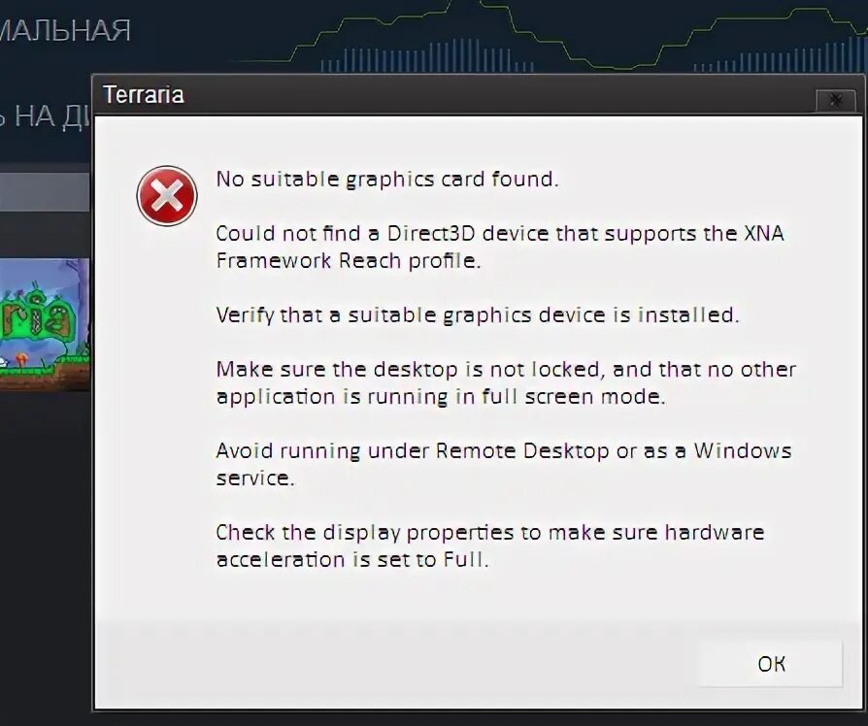This screenshot has width=868, height=726.
Task: Click the partially visible МАЛЬНАЯ heading
Action: coord(65,30)
